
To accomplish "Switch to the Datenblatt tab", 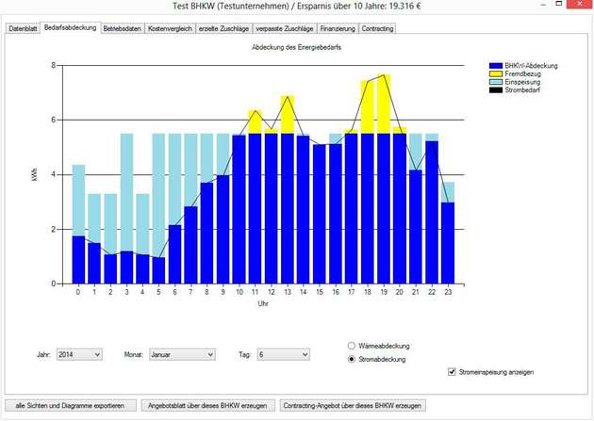I will point(23,29).
